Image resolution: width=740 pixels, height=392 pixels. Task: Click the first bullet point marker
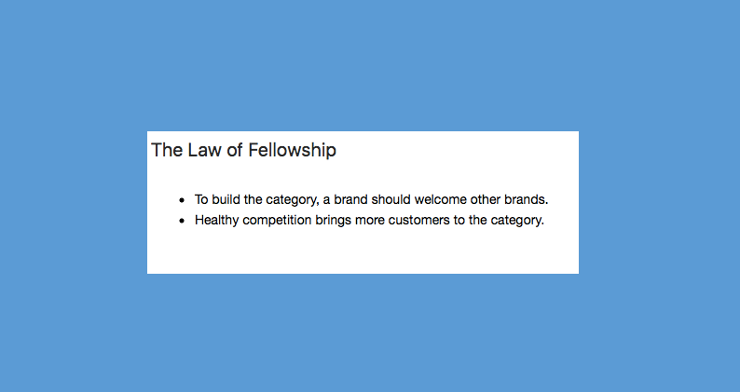[x=182, y=200]
